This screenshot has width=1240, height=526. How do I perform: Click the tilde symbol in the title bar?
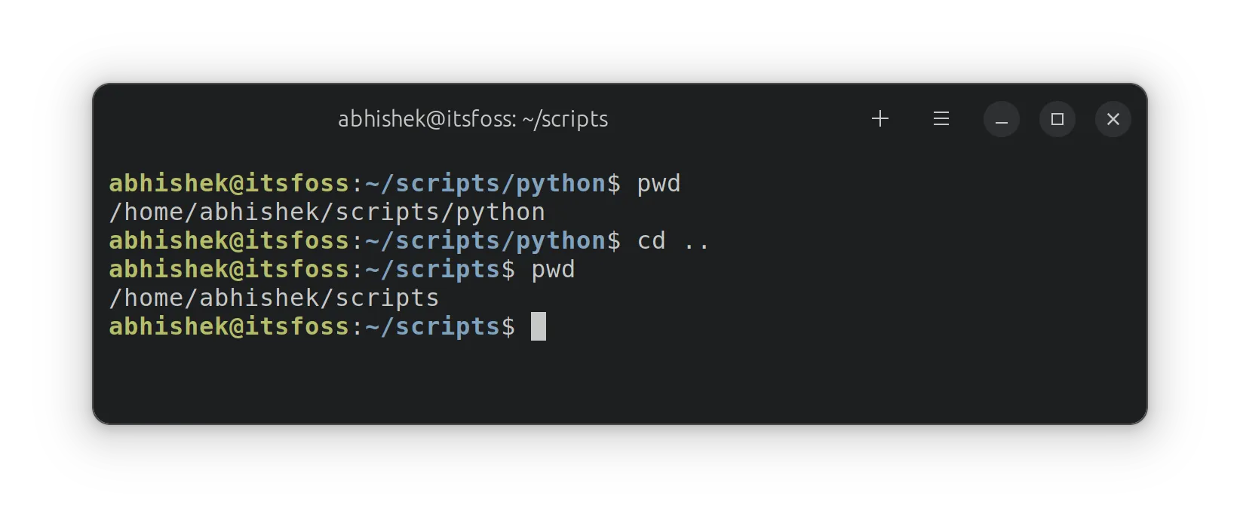click(526, 118)
